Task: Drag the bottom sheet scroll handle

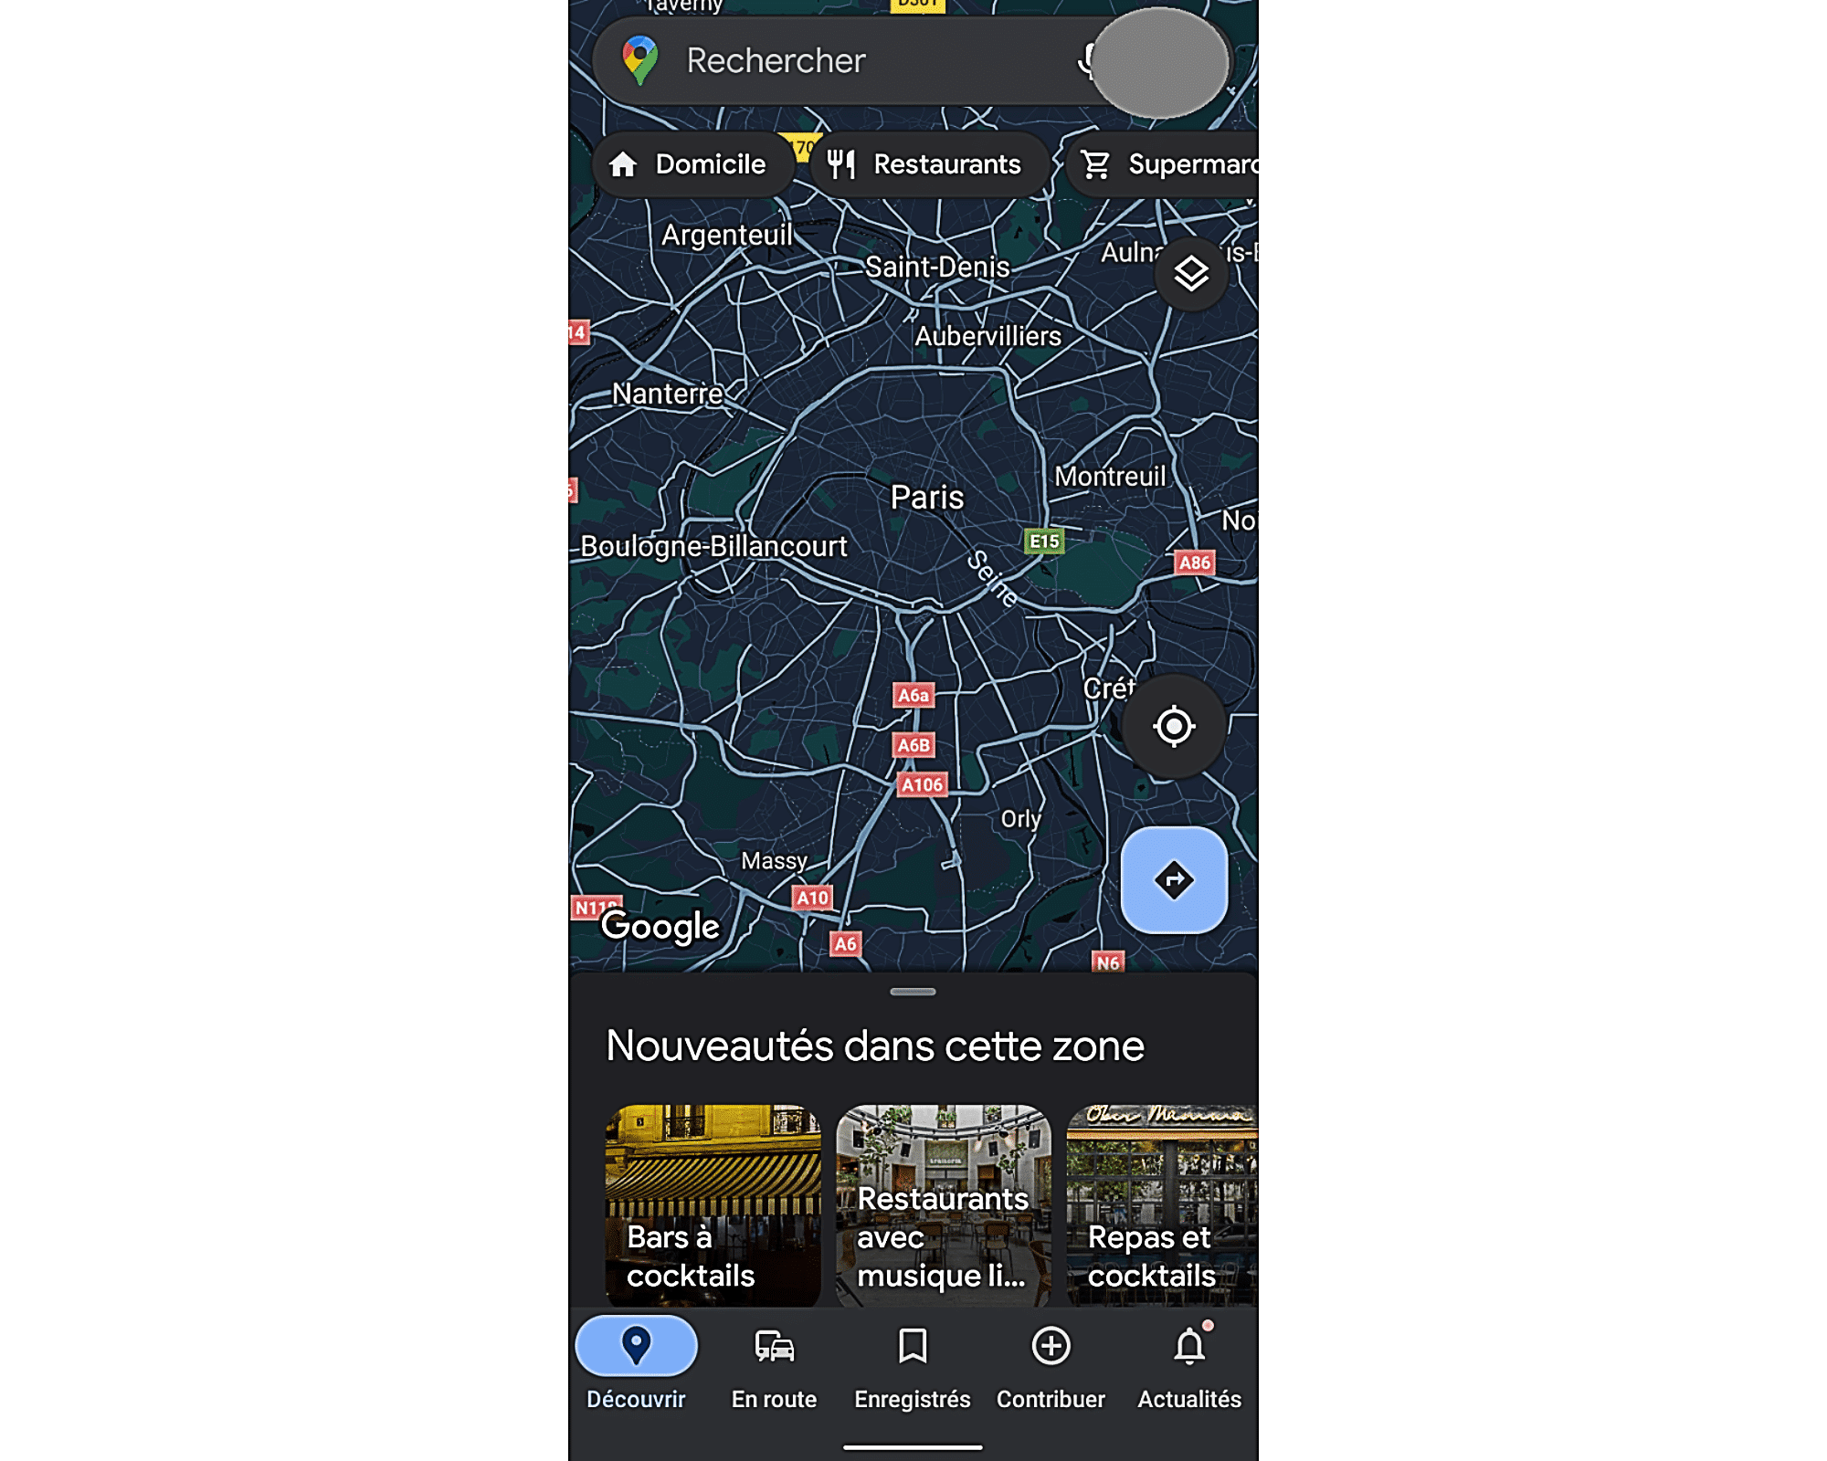Action: [914, 992]
